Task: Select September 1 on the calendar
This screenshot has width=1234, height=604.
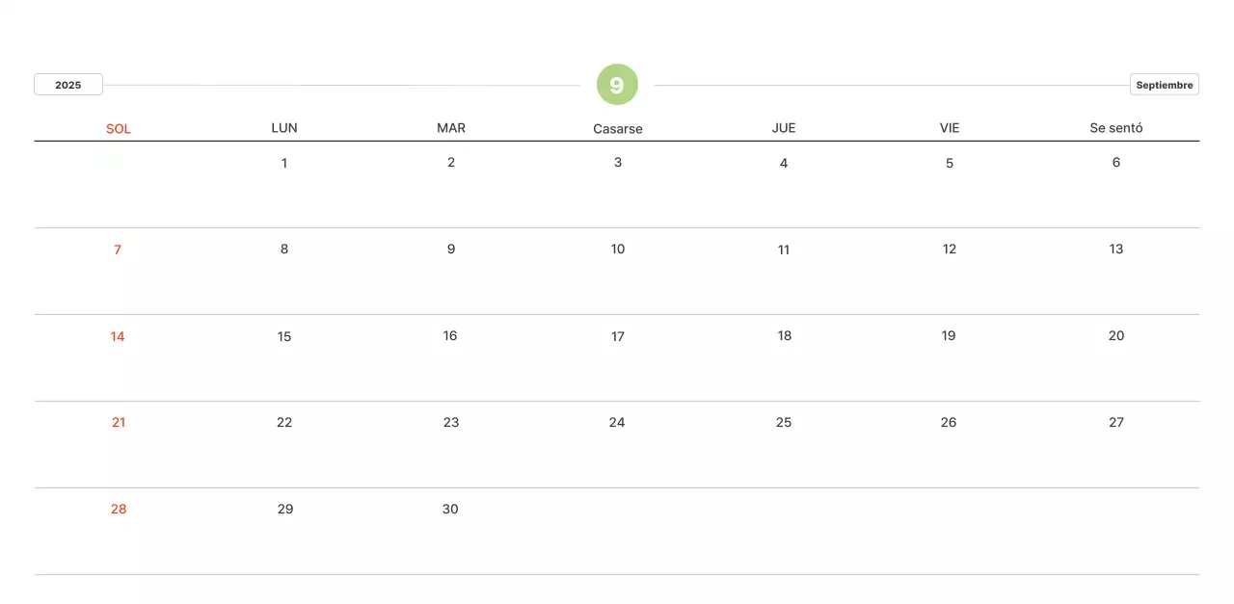Action: [284, 163]
